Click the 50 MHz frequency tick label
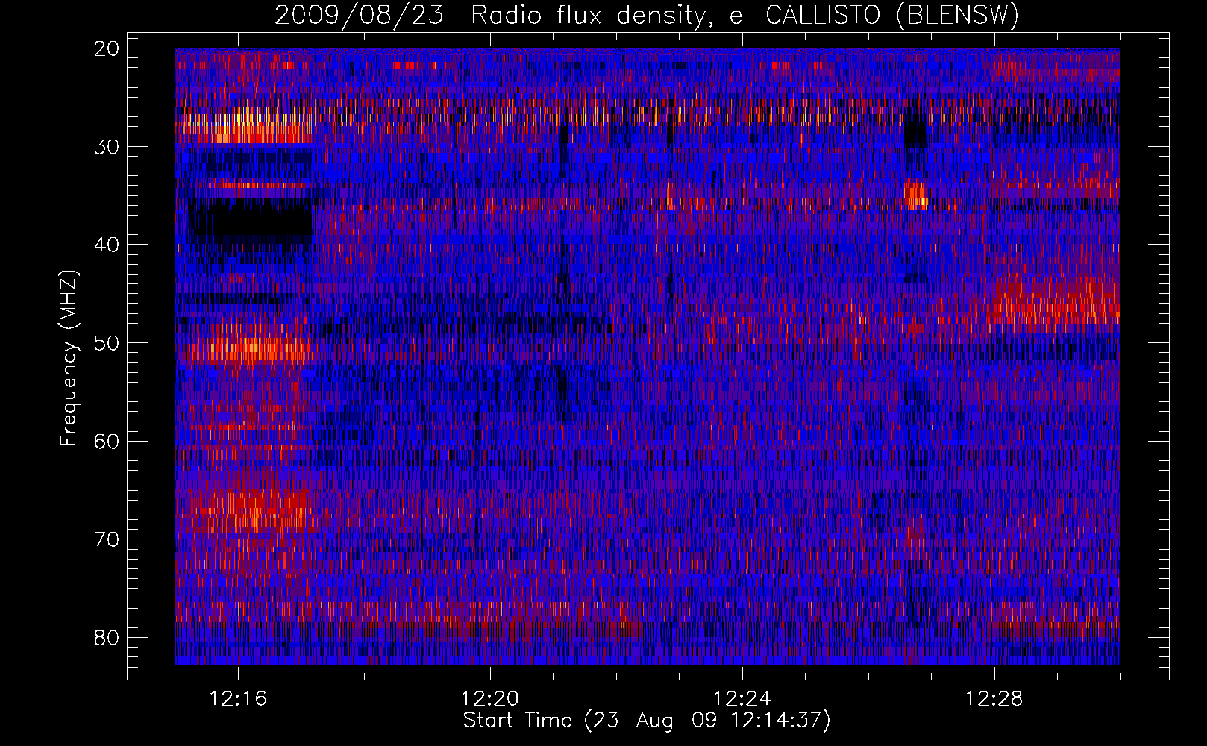The image size is (1207, 746). click(x=107, y=343)
